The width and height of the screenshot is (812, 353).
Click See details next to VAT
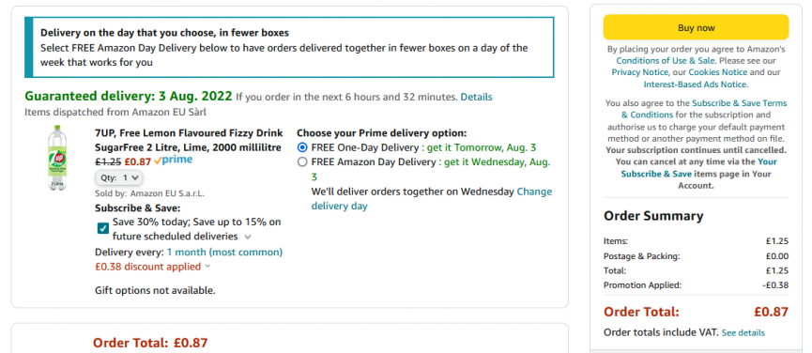(x=743, y=332)
